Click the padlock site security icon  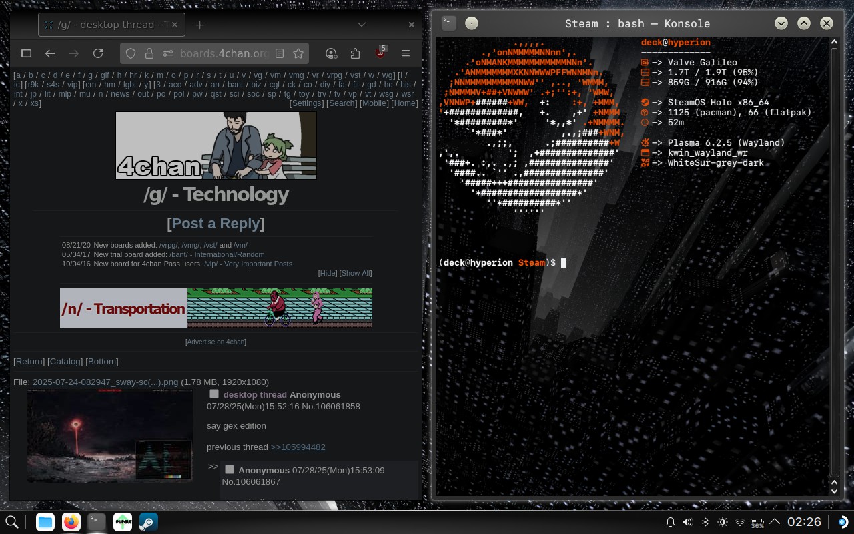click(x=149, y=53)
